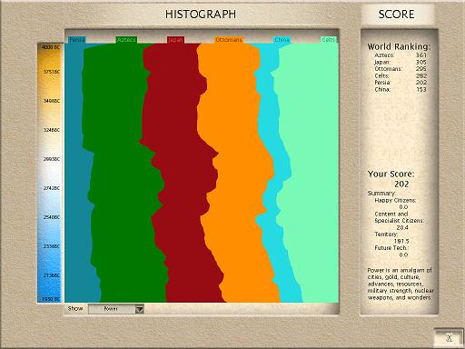Select Aztecs entry in World Ranking
The image size is (465, 349).
pyautogui.click(x=401, y=55)
